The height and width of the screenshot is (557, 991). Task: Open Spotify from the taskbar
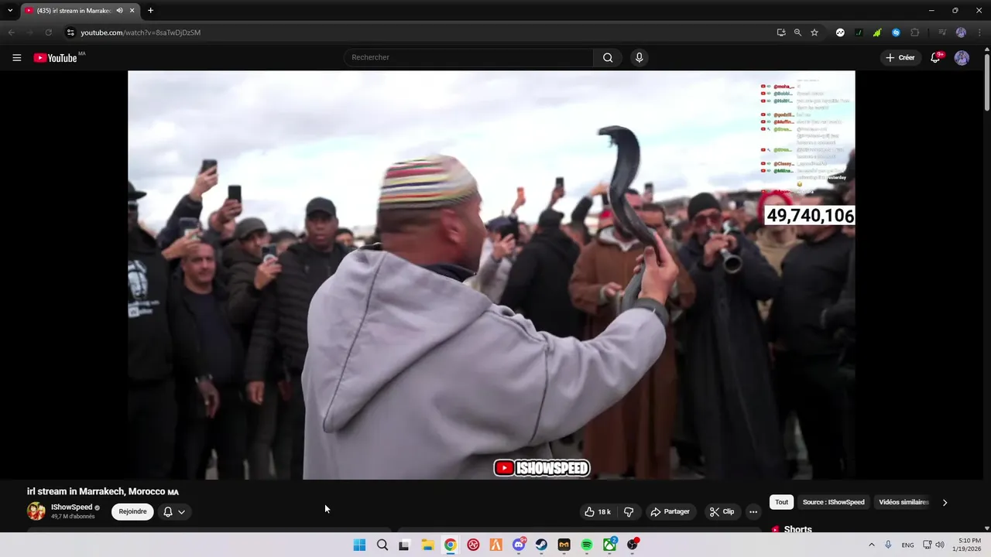point(587,545)
